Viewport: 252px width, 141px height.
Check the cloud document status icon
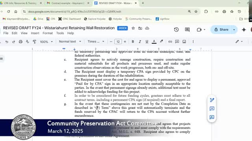[x=147, y=28]
